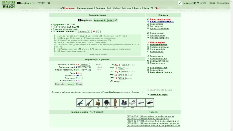
Task: Open the Гости link
Action: [x=97, y=112]
